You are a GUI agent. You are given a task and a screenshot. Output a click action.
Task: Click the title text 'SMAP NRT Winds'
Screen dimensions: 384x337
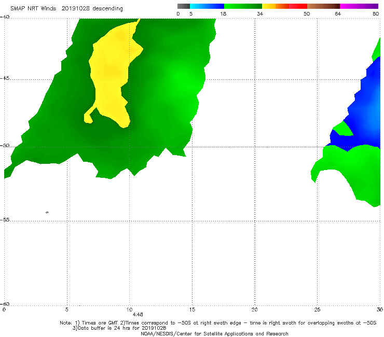[33, 8]
